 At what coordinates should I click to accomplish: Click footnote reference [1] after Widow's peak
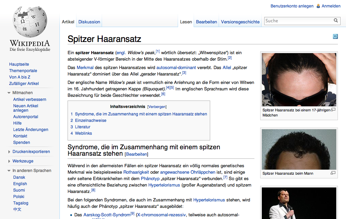click(158, 51)
